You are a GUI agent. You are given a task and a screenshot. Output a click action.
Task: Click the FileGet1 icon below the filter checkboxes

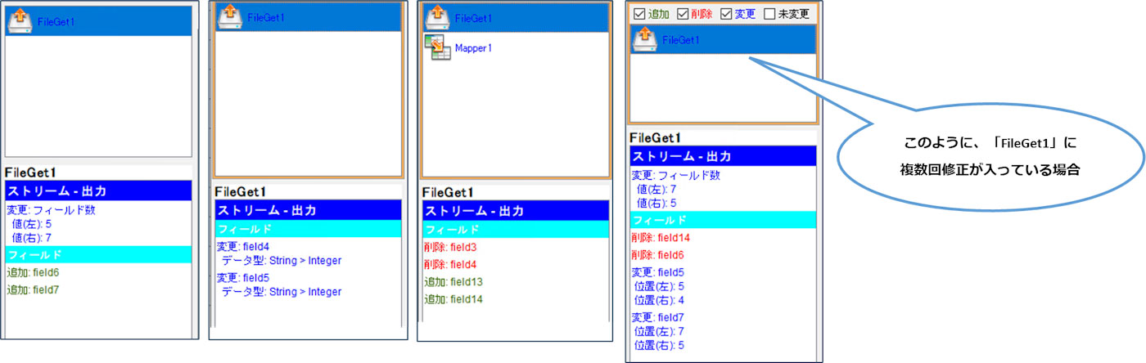coord(644,38)
